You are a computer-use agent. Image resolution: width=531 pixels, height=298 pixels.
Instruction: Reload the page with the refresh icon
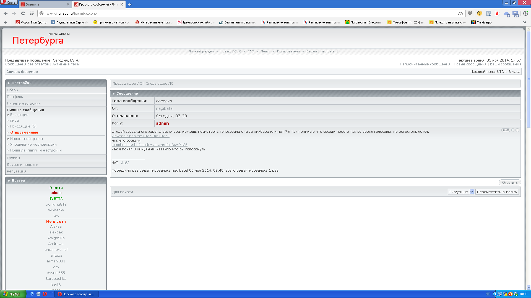click(23, 13)
